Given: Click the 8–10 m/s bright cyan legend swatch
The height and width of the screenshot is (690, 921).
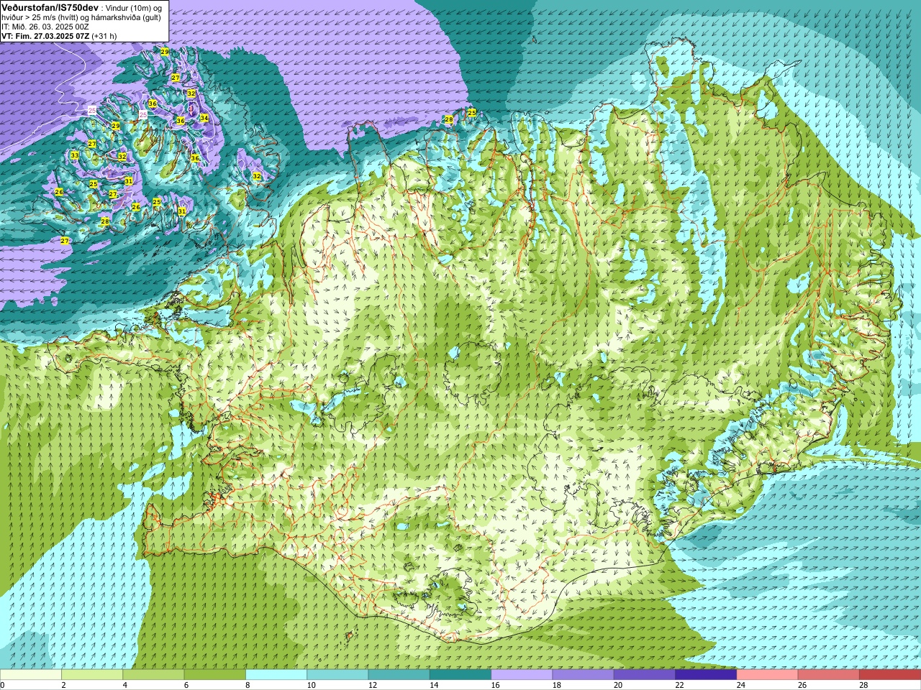Looking at the screenshot, I should click(276, 675).
